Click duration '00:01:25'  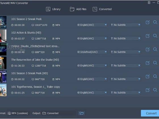[x=19, y=93]
